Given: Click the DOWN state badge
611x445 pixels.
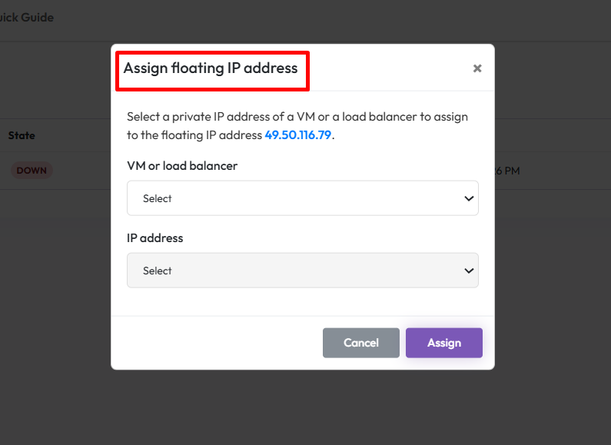Looking at the screenshot, I should pyautogui.click(x=32, y=171).
